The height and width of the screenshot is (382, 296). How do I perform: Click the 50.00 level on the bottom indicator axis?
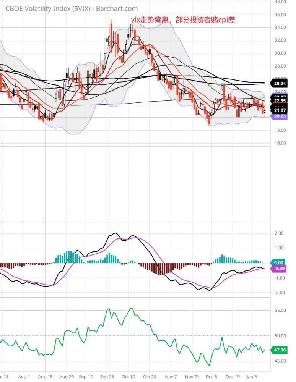pyautogui.click(x=281, y=336)
